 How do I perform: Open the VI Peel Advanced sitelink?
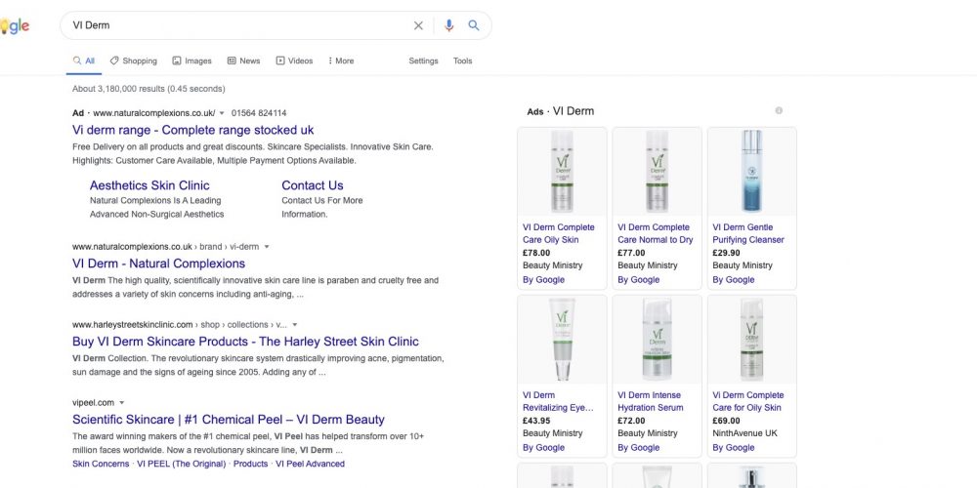coord(310,464)
